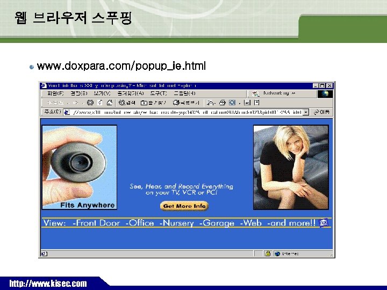The image size is (387, 290).
Task: Click the IE page icon in address bar
Action: (x=67, y=112)
